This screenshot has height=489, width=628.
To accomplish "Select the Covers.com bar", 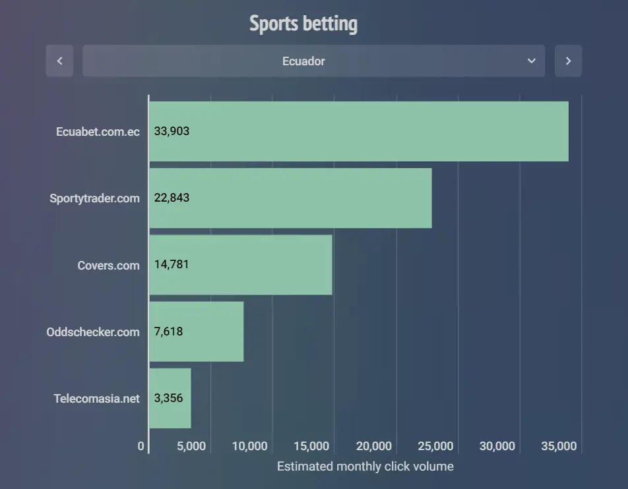I will click(241, 265).
